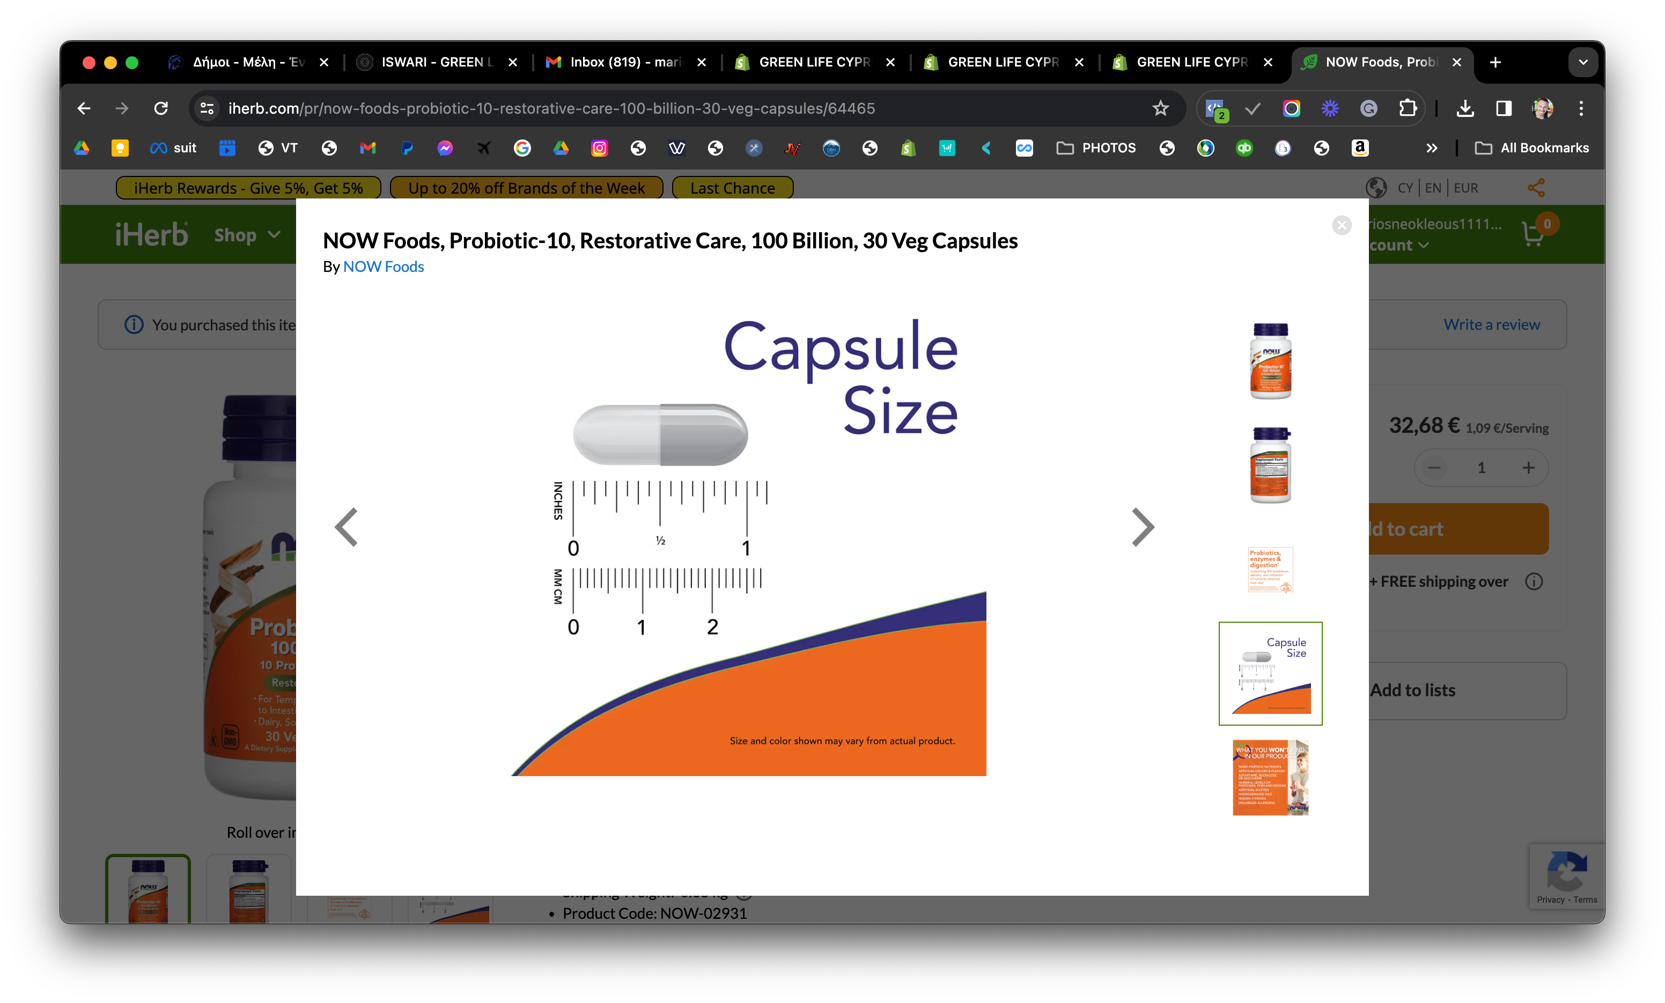
Task: Go to the iHerb home logo
Action: 151,234
